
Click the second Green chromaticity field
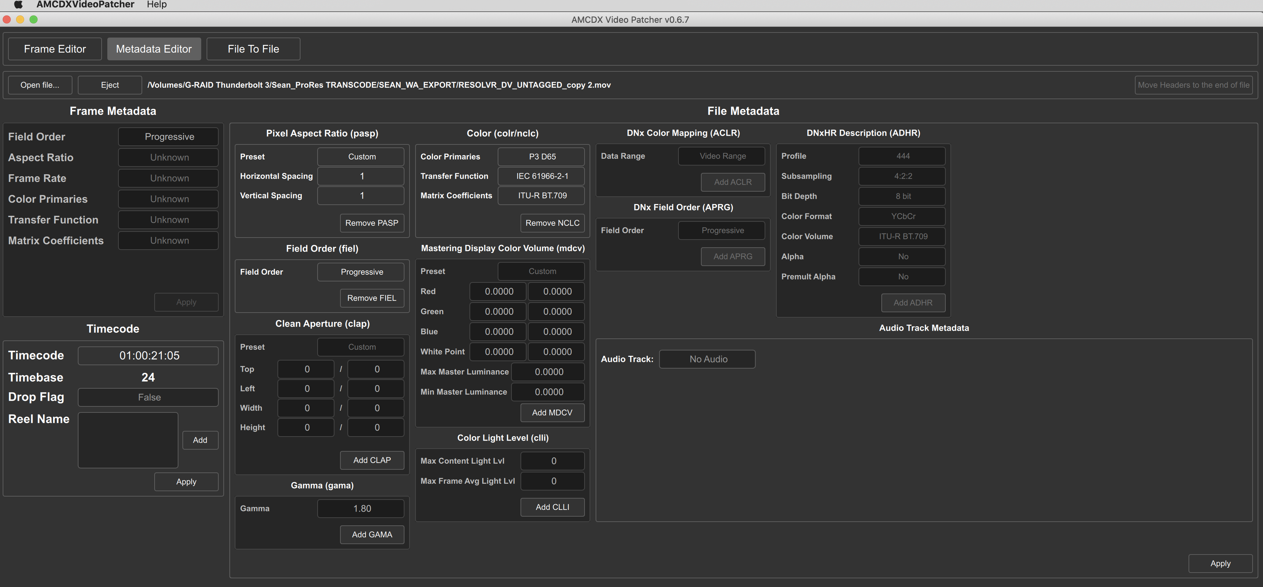point(556,312)
